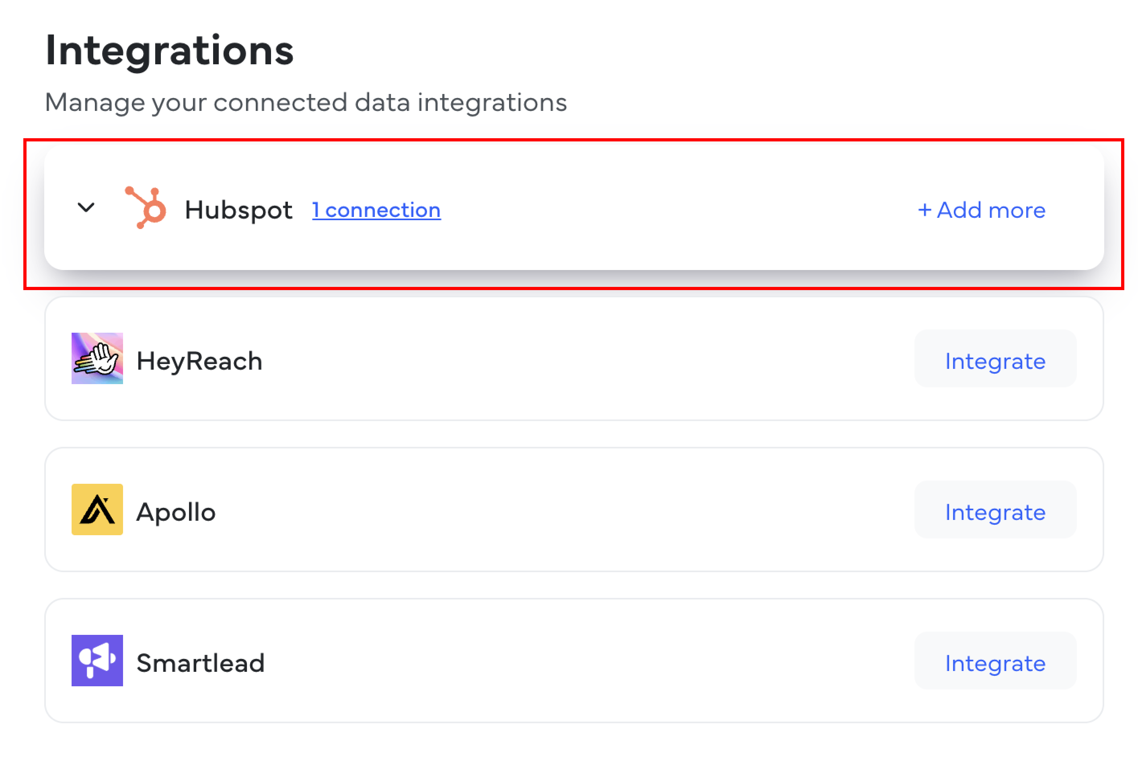Screen dimensions: 1138x757
Task: Click empty area of HeyReach card
Action: pyautogui.click(x=579, y=360)
